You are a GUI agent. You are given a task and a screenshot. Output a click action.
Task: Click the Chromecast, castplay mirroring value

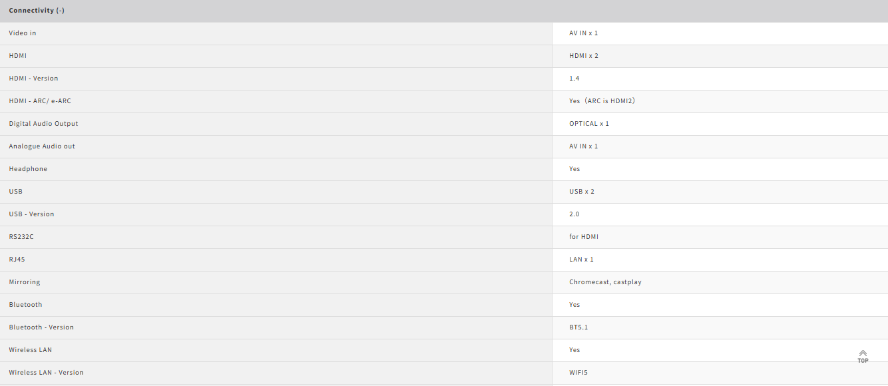[x=605, y=282]
